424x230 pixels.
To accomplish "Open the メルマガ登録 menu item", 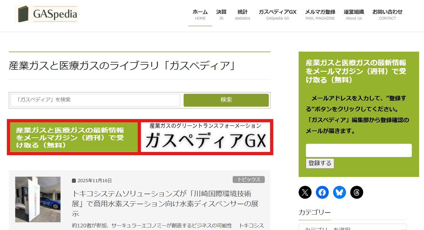I will tap(320, 15).
